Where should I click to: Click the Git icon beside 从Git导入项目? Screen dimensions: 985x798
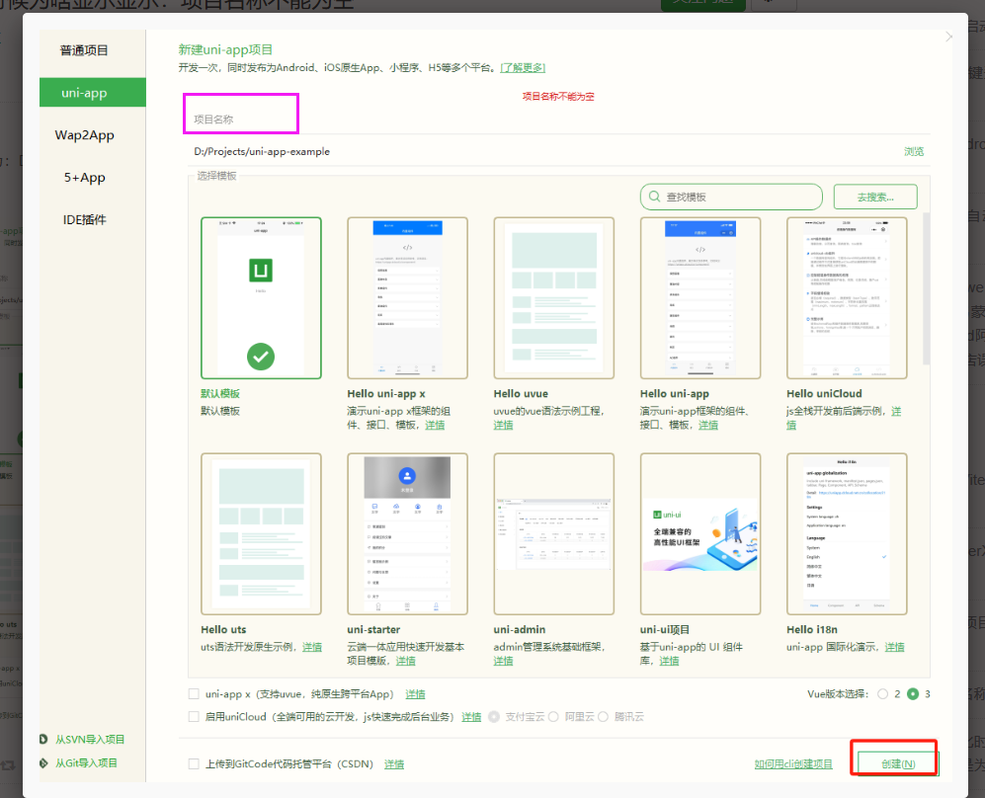(x=43, y=762)
